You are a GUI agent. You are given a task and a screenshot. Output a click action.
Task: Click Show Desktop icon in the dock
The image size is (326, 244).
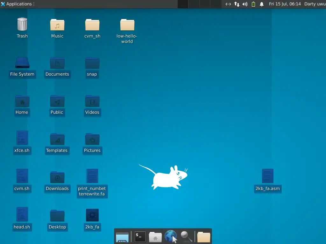(x=122, y=237)
